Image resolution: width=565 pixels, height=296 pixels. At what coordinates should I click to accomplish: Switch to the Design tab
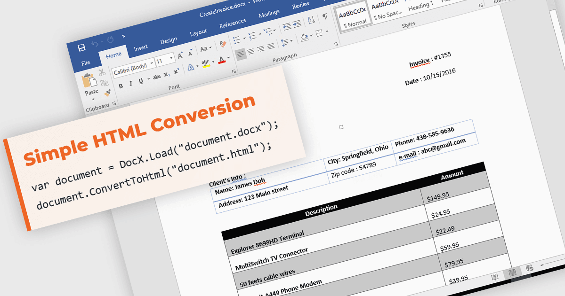click(169, 41)
